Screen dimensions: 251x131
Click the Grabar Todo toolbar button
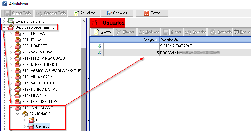[x=17, y=13]
